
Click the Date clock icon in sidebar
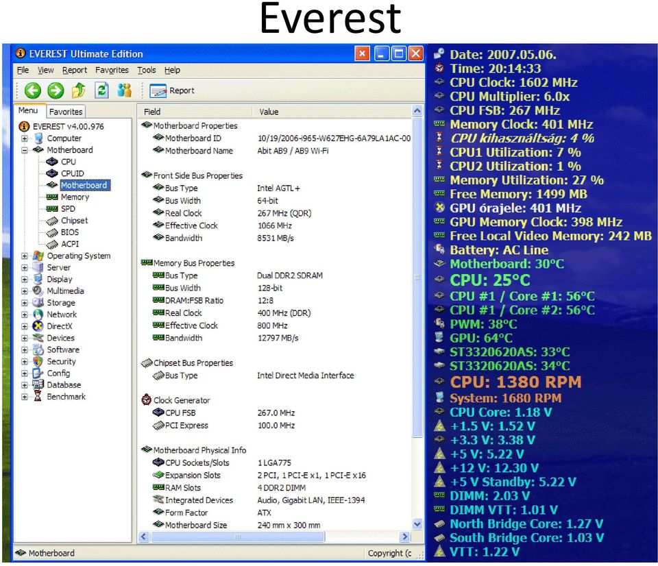[x=439, y=53]
